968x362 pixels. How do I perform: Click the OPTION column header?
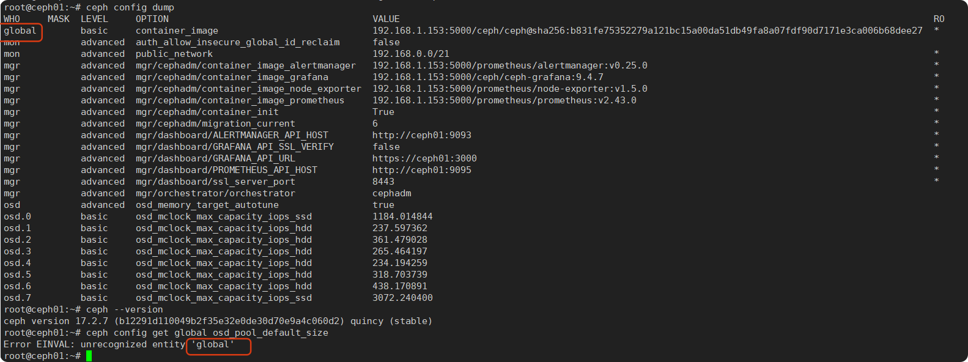click(152, 19)
